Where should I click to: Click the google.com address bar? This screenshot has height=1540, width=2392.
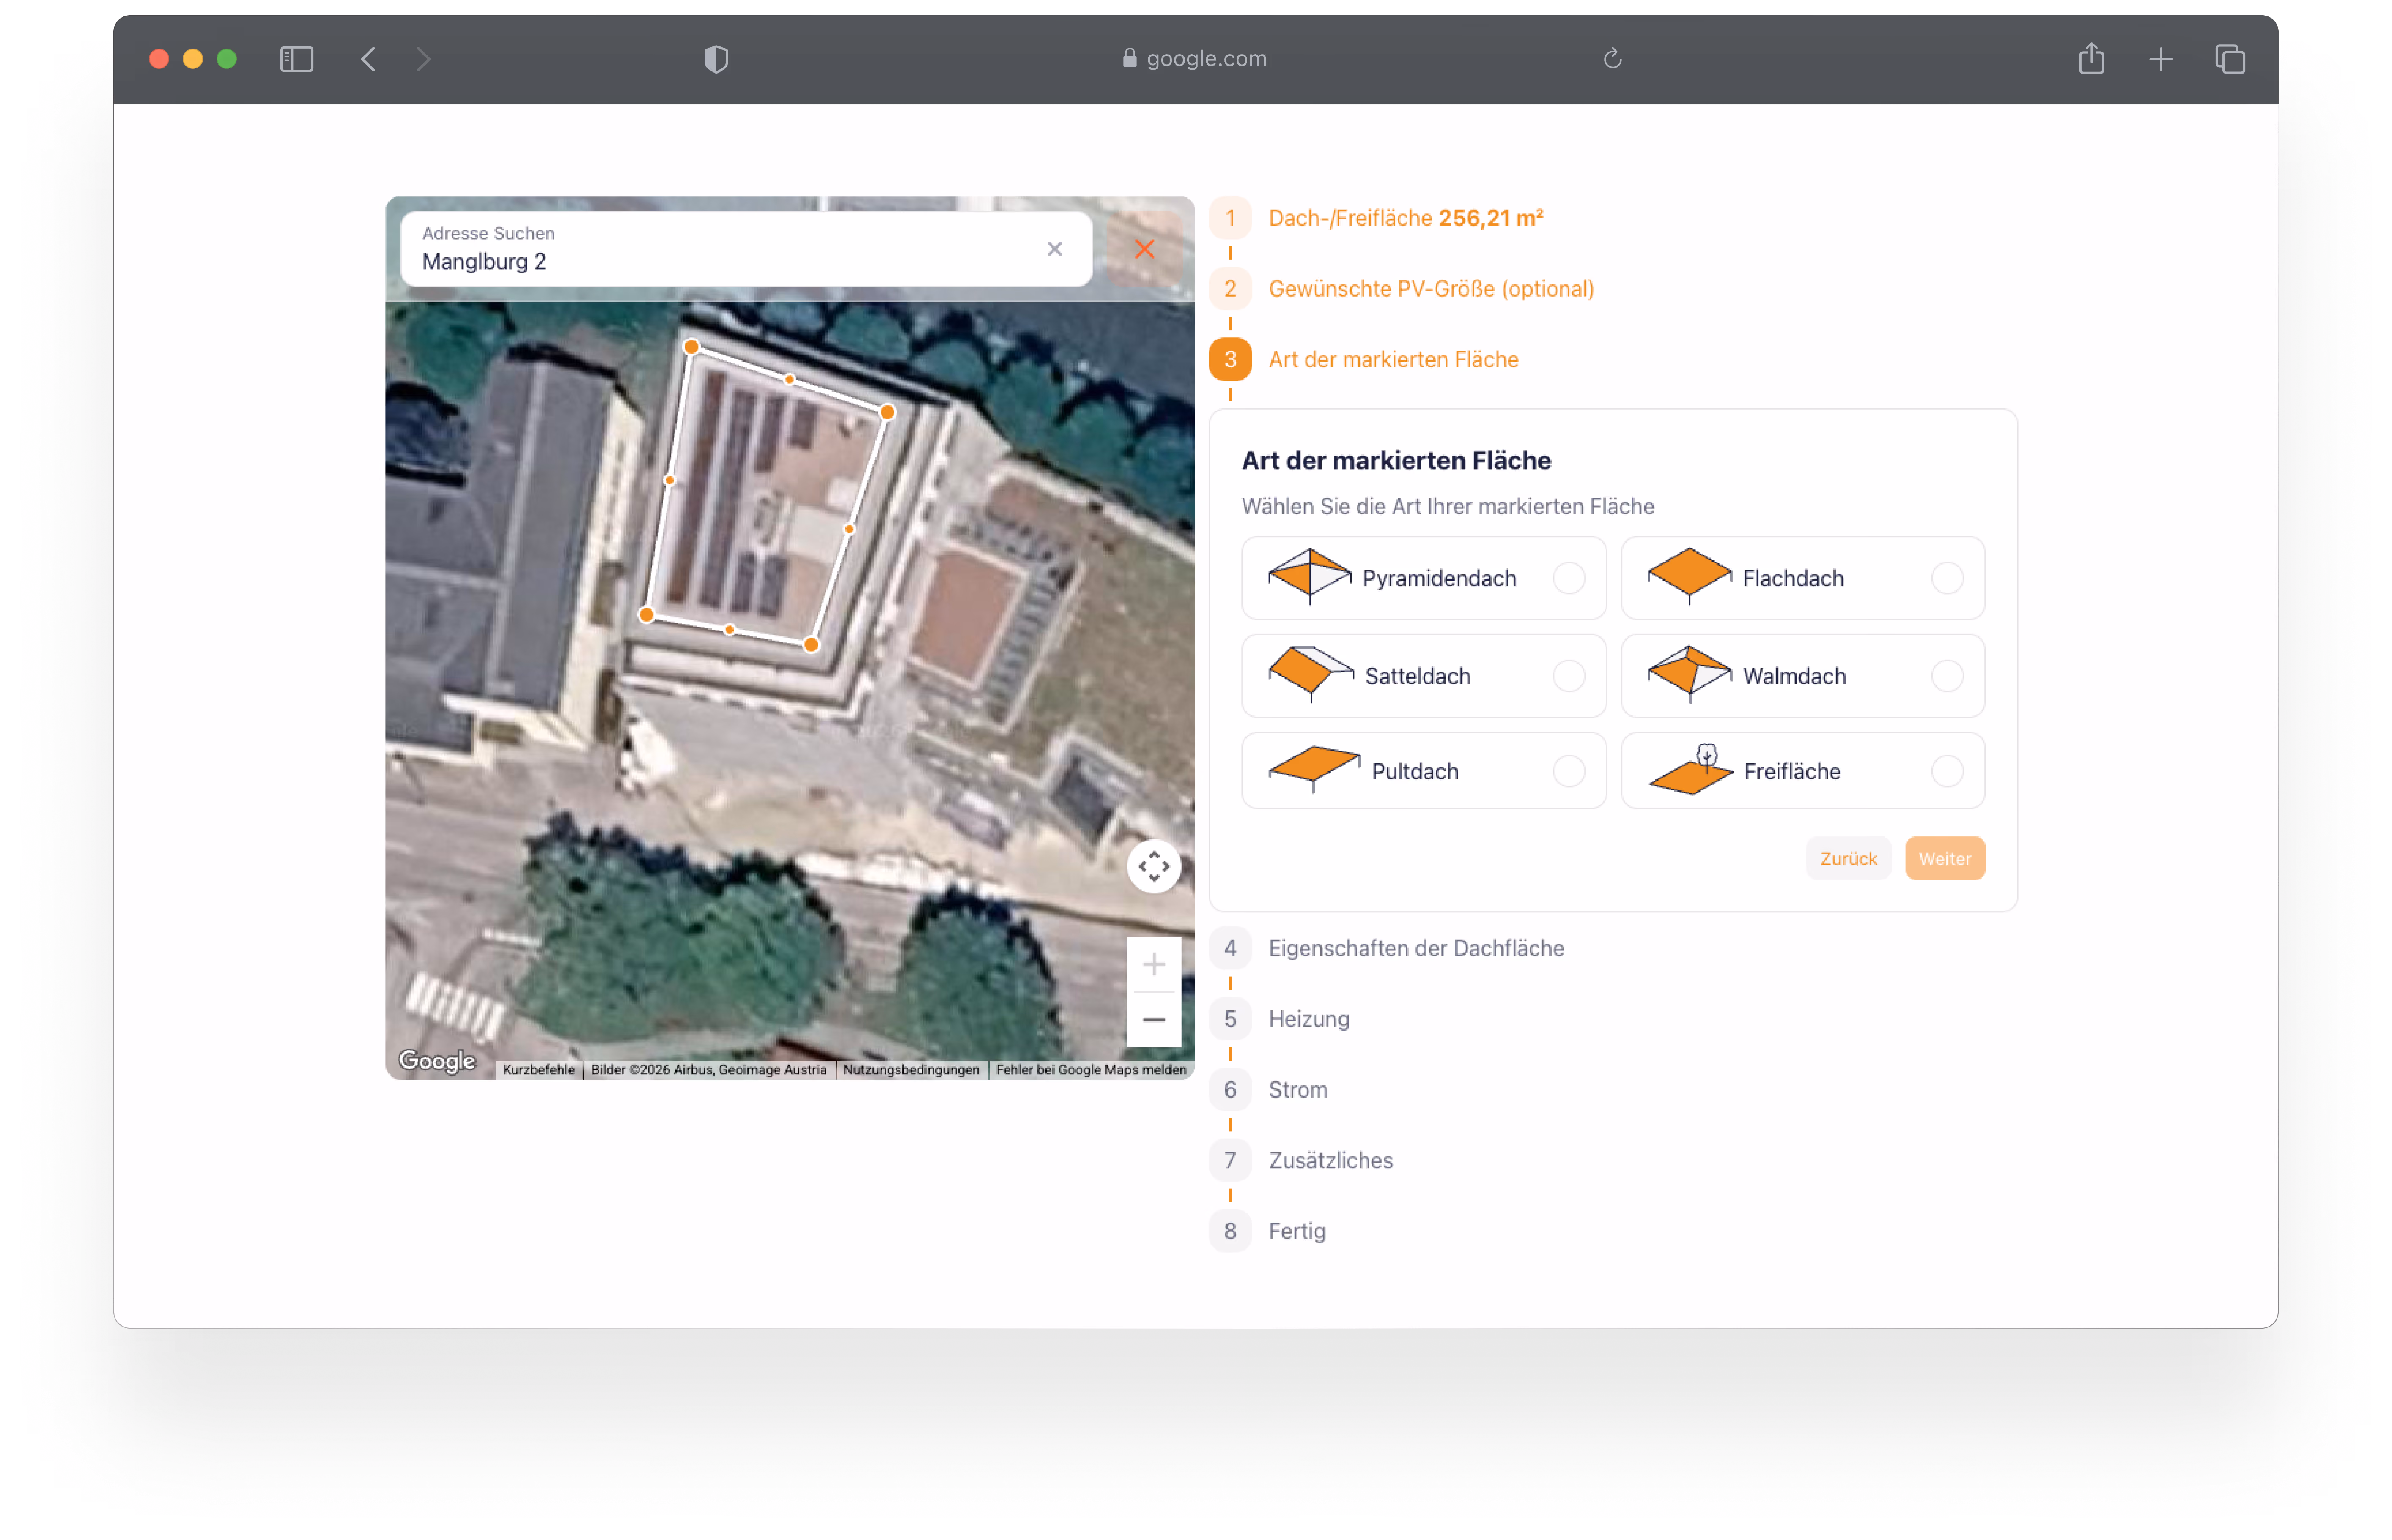click(x=1194, y=59)
